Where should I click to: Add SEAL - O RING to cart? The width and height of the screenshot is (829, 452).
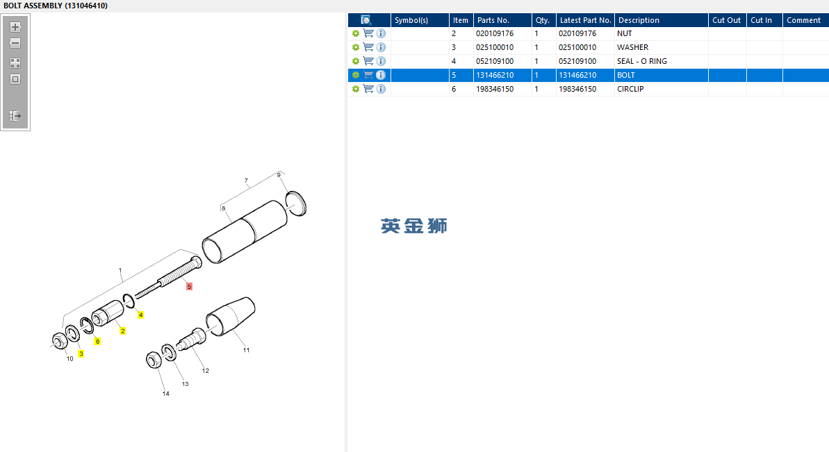point(368,61)
